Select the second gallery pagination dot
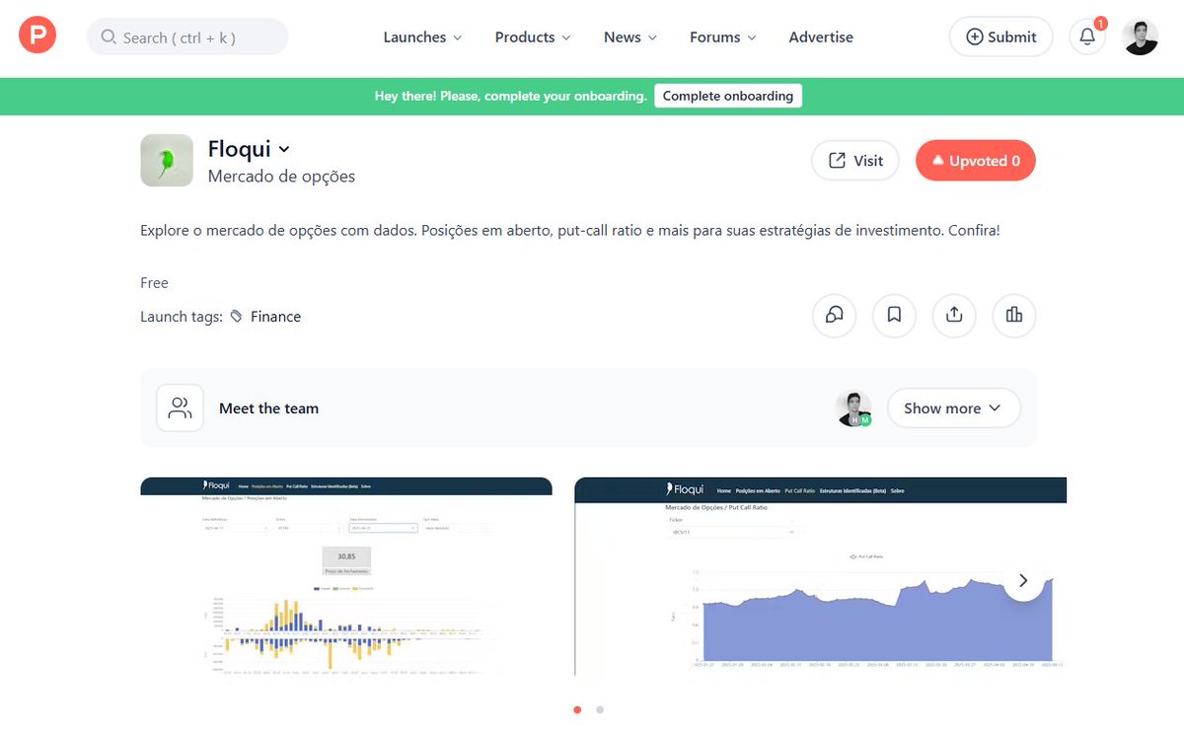Screen dimensions: 1184x737 coord(600,709)
